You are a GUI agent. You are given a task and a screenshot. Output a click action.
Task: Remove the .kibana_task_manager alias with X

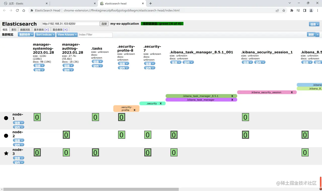(x=232, y=100)
